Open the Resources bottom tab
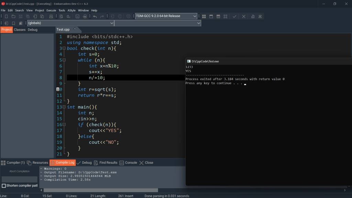This screenshot has height=198, width=352. pyautogui.click(x=37, y=163)
